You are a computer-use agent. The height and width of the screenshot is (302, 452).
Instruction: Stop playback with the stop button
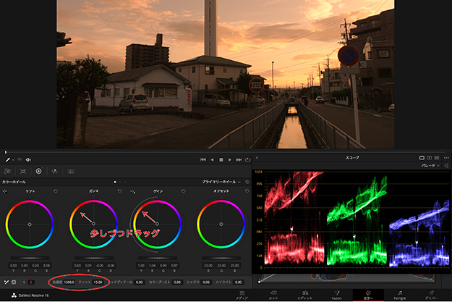tap(221, 159)
